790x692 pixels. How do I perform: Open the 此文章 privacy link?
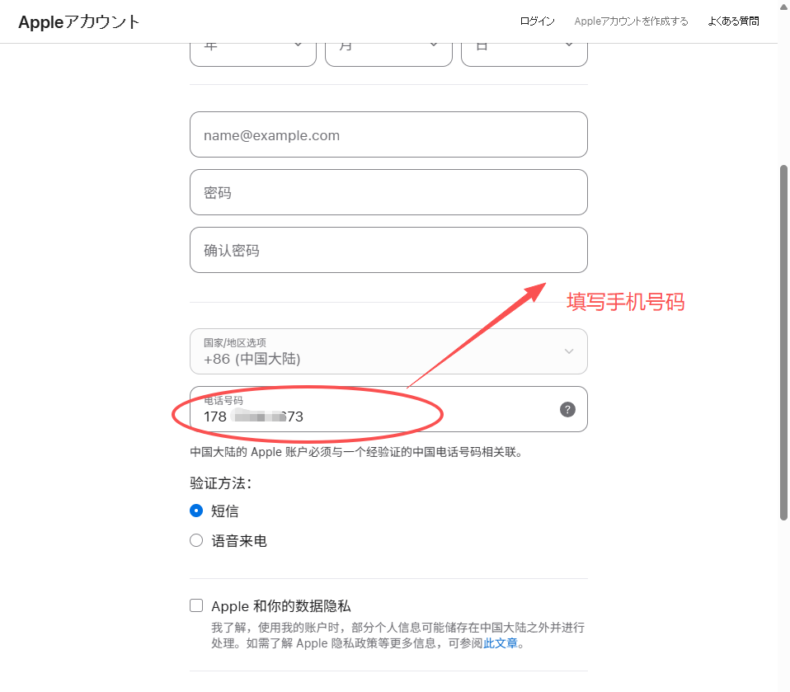click(501, 643)
